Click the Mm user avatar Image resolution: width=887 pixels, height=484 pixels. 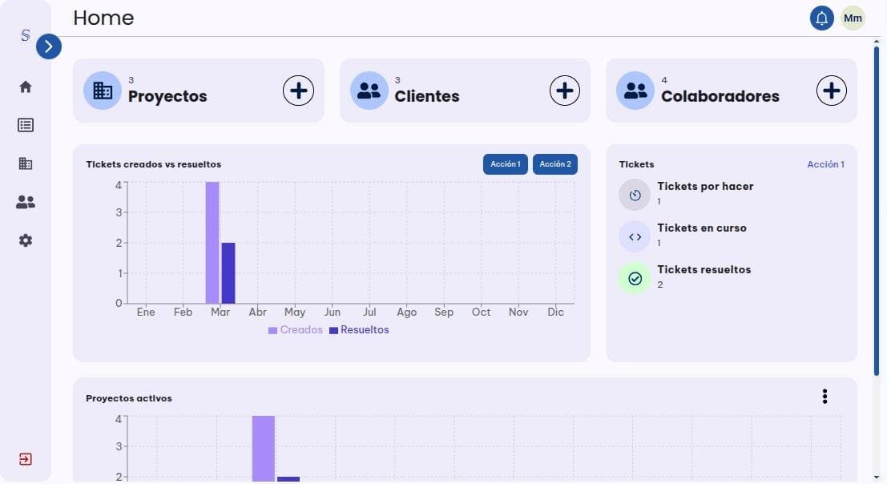[x=853, y=18]
